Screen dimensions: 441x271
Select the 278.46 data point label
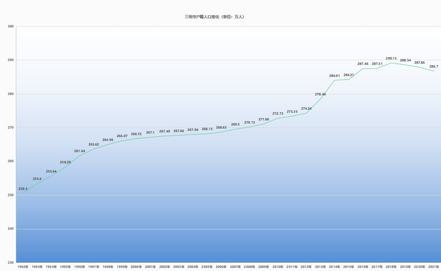(x=320, y=94)
